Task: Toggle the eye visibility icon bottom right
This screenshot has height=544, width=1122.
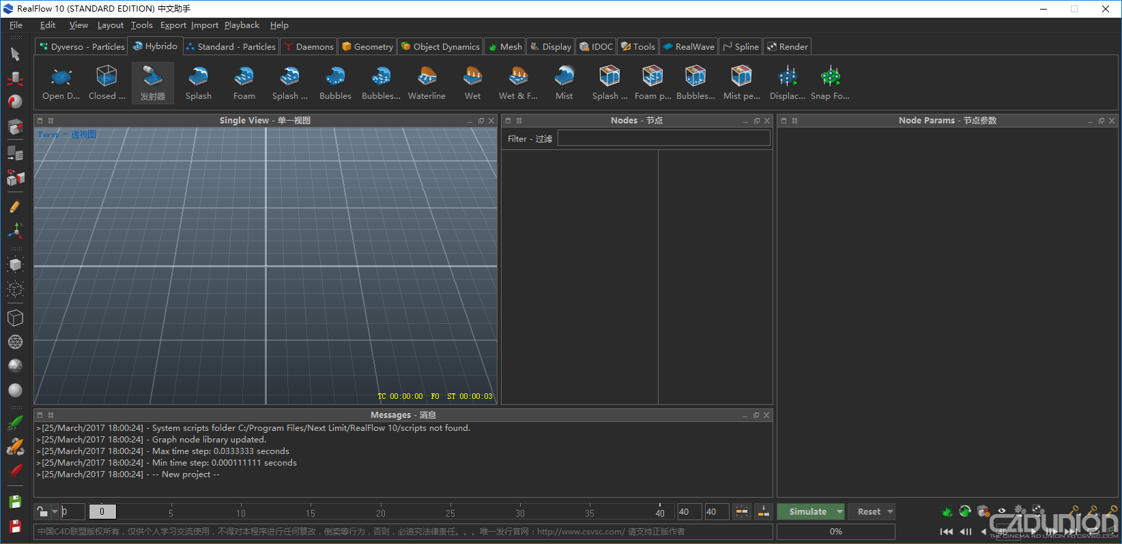Action: coord(1002,510)
